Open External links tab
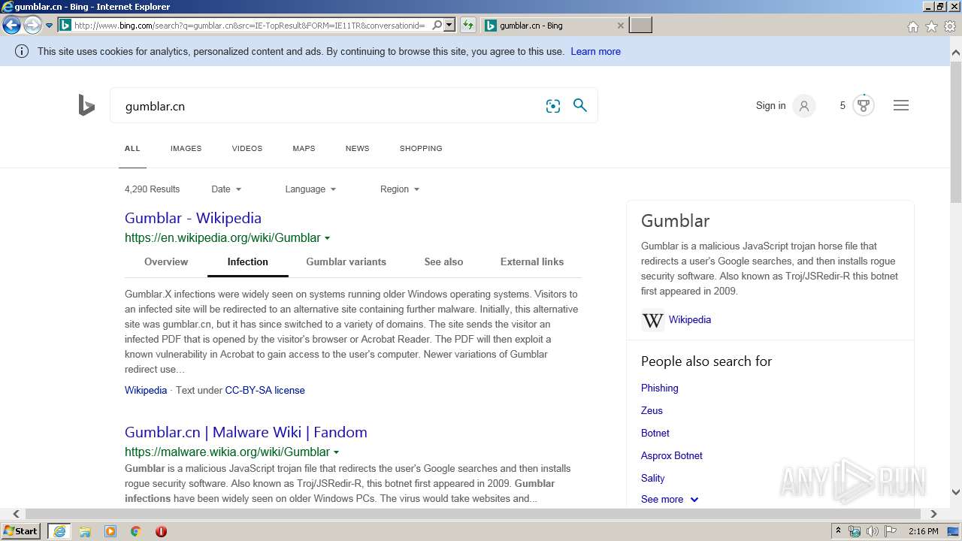Image resolution: width=962 pixels, height=541 pixels. [x=532, y=261]
